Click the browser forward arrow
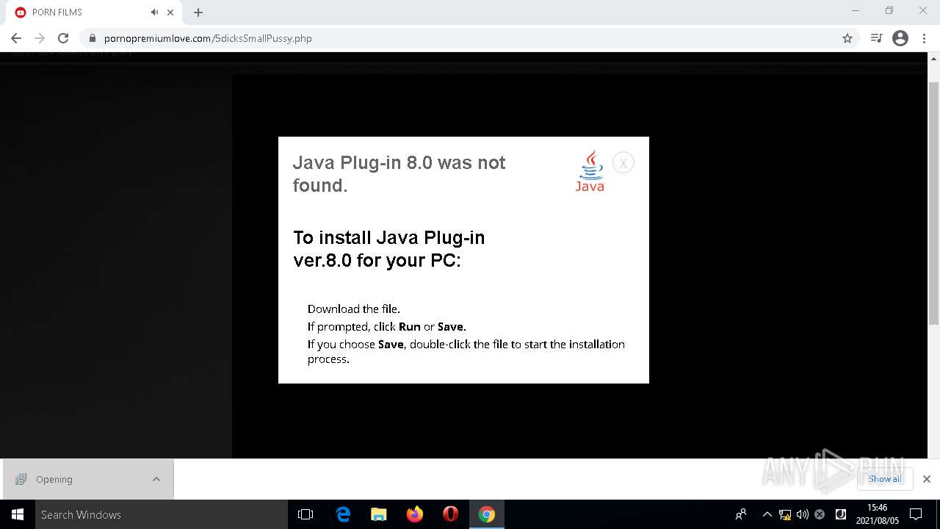Image resolution: width=940 pixels, height=529 pixels. tap(40, 38)
